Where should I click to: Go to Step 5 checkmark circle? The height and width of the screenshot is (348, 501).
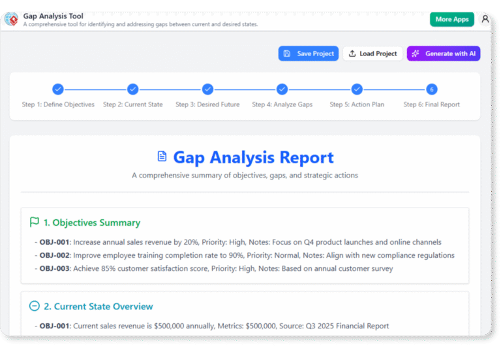tap(357, 89)
